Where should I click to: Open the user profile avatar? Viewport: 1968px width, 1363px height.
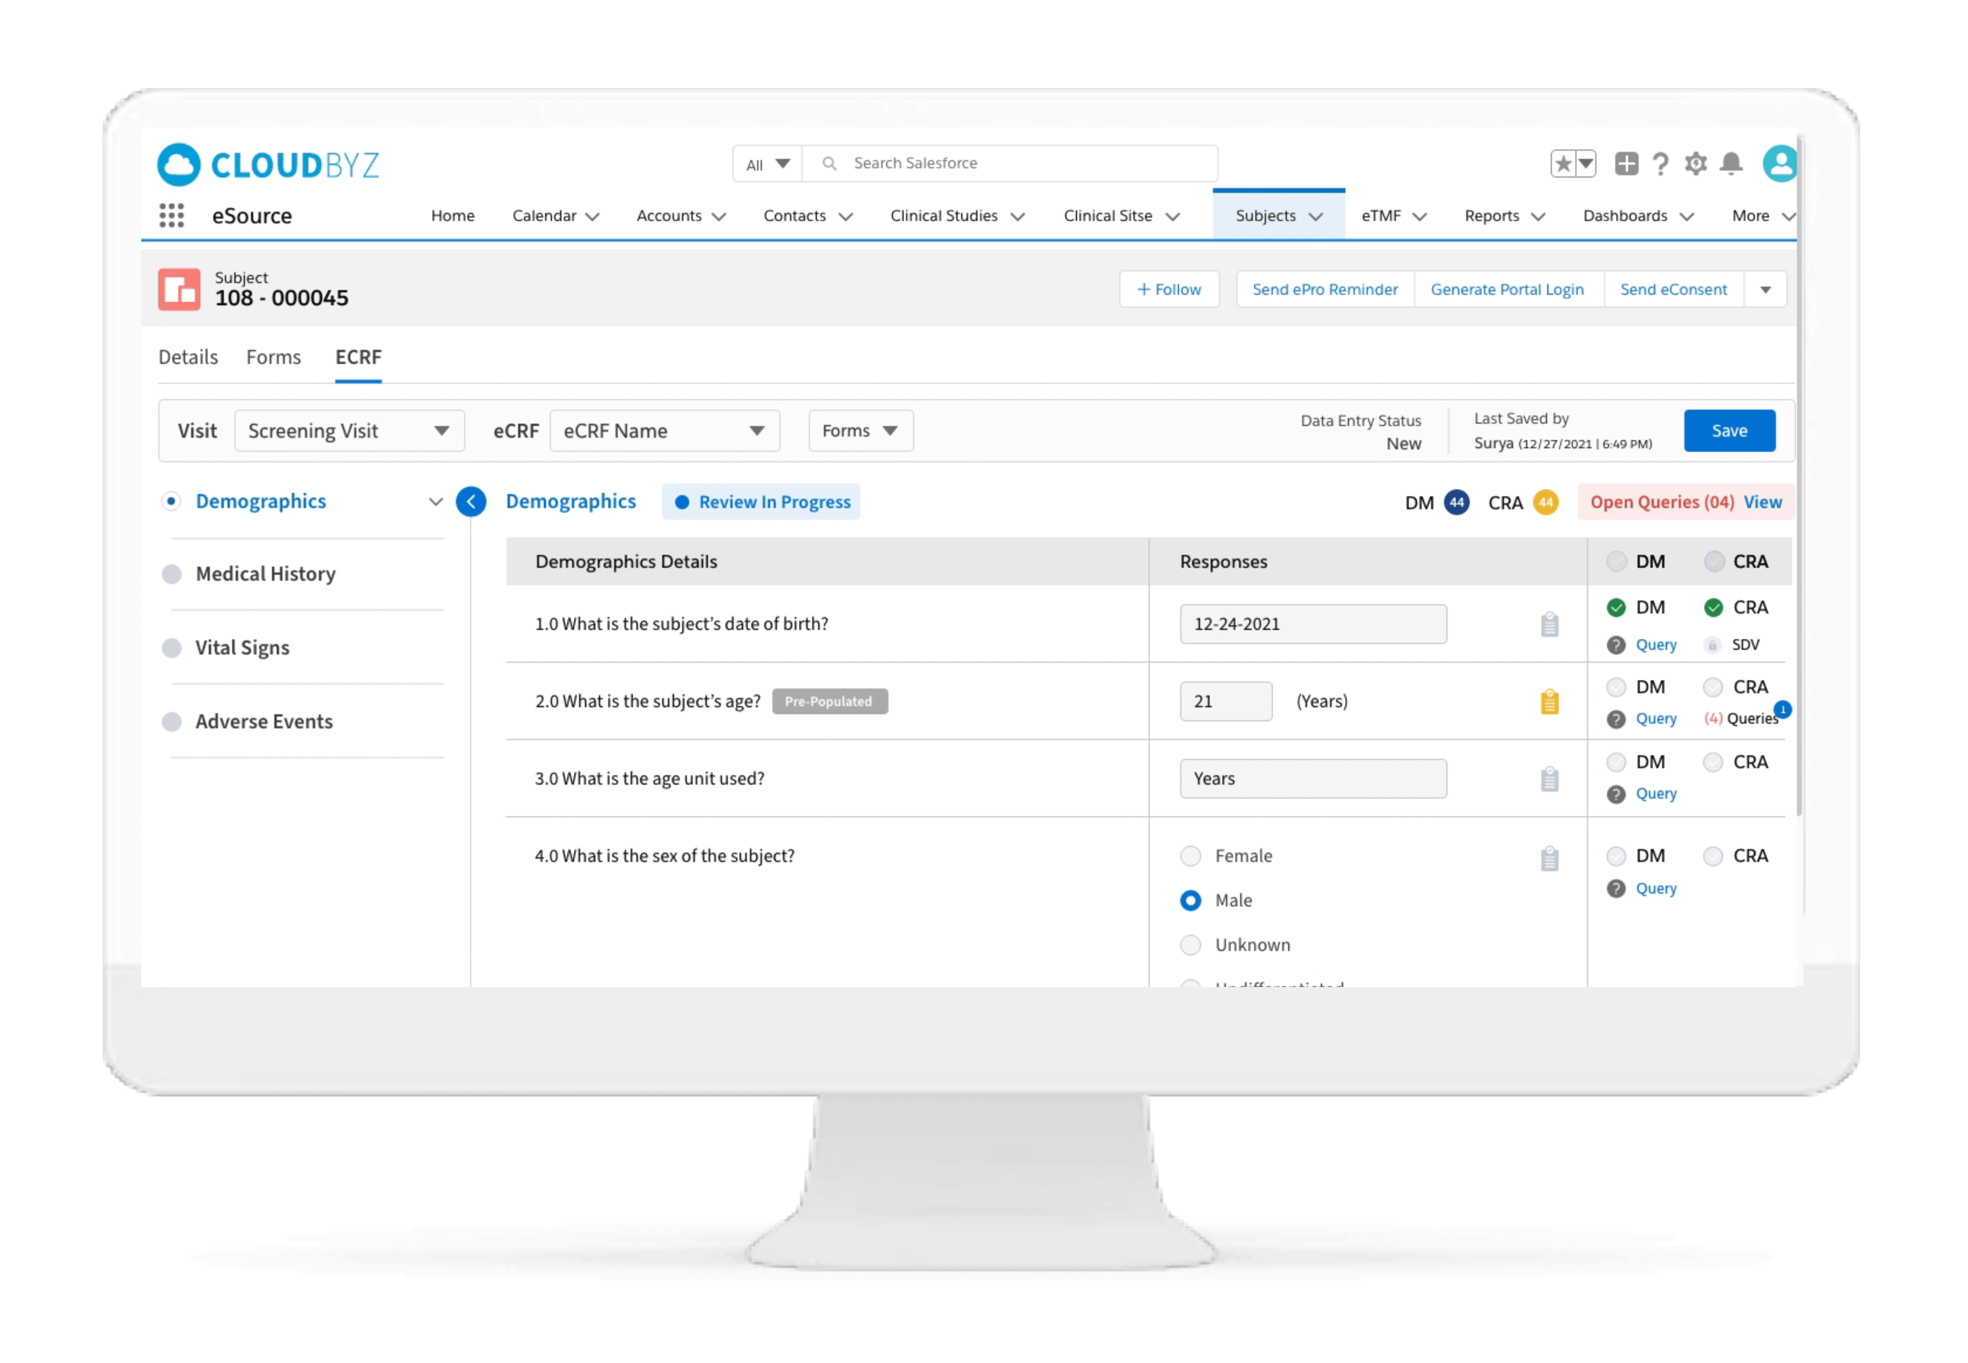1779,164
